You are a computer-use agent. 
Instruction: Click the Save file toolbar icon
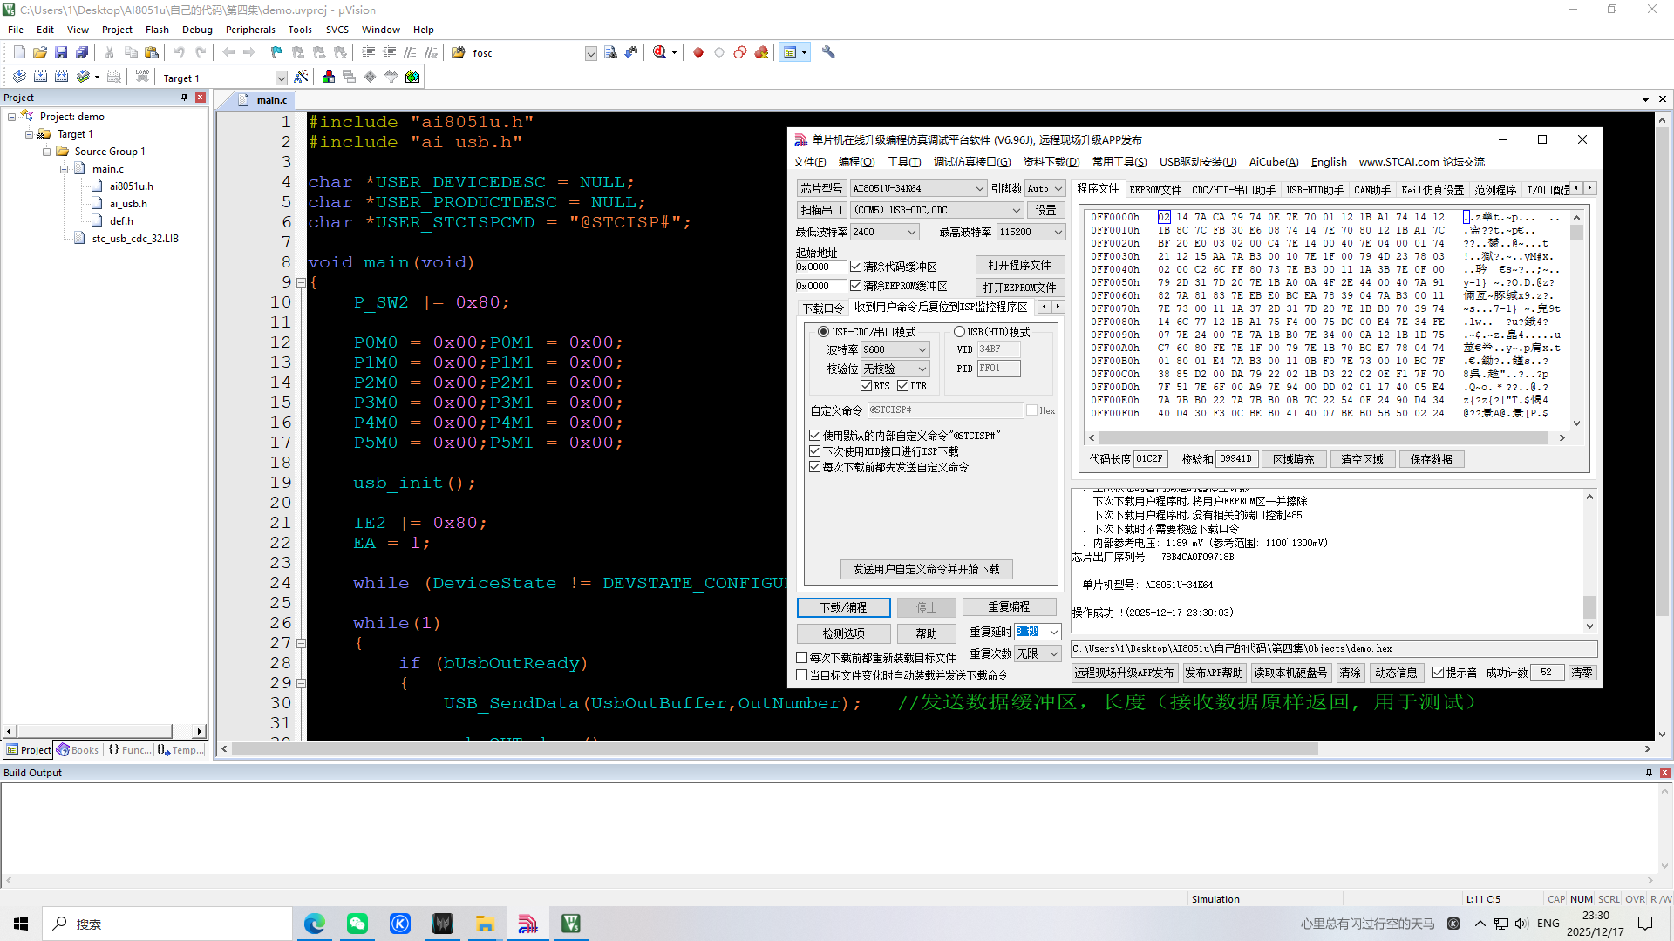point(61,53)
